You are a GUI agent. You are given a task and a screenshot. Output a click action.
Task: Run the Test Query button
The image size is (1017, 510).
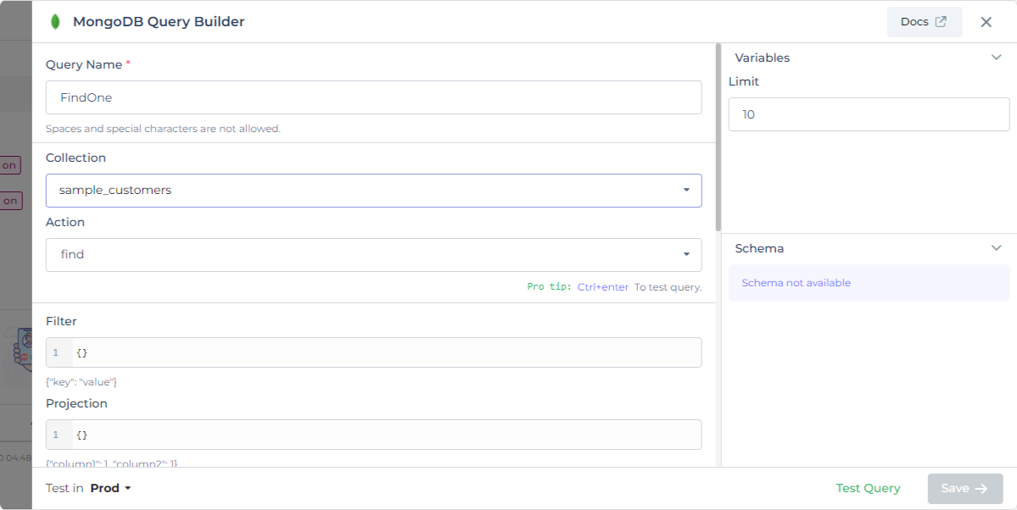tap(868, 489)
